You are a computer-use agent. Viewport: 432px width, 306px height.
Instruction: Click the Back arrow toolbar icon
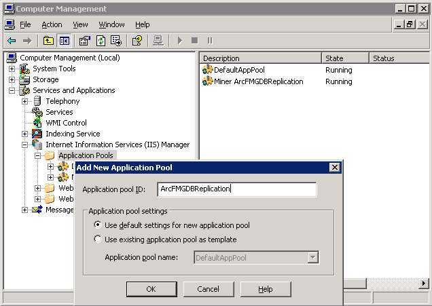tap(12, 41)
